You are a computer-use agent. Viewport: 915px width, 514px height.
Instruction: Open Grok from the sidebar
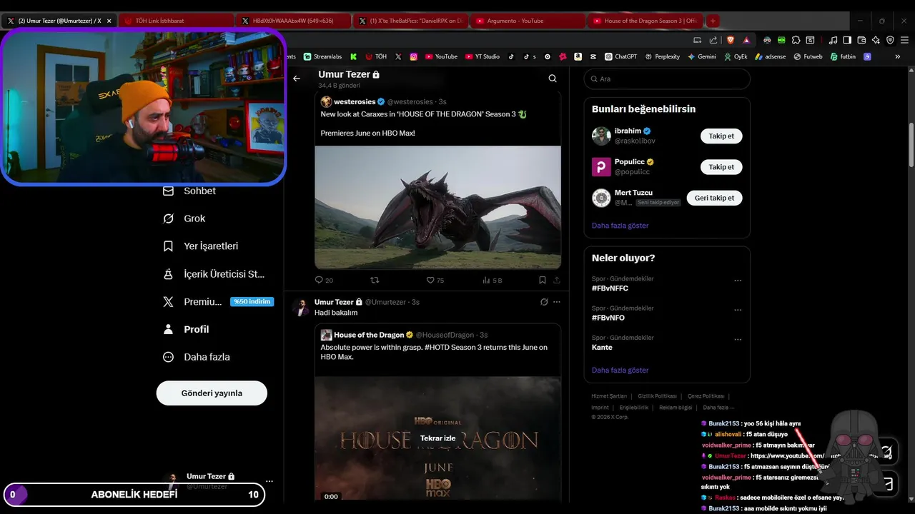pos(184,218)
